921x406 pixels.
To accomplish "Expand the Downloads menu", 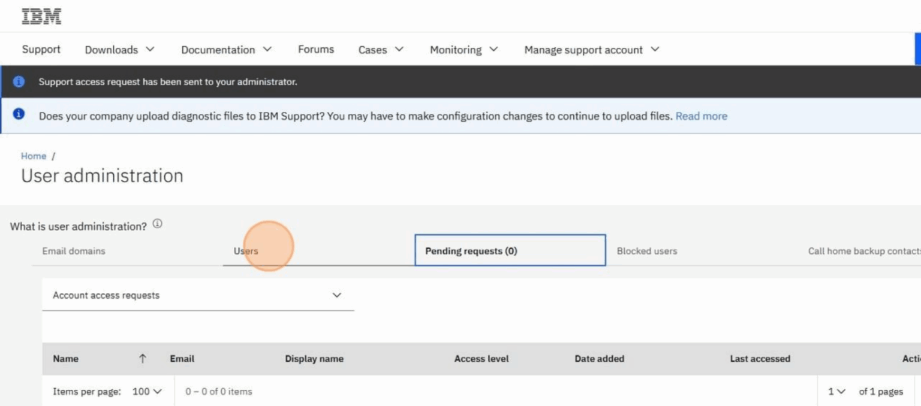I will point(119,50).
